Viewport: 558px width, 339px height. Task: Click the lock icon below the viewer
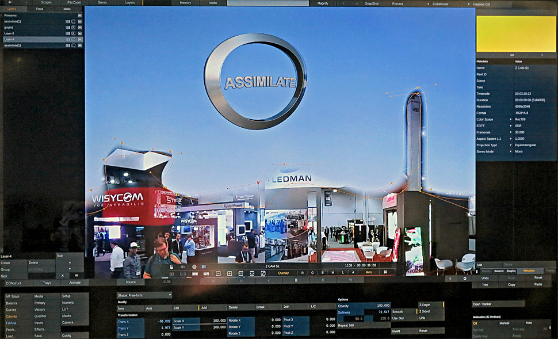[171, 266]
